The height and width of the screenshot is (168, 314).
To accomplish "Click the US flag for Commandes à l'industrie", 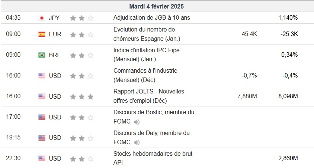I will coord(42,76).
